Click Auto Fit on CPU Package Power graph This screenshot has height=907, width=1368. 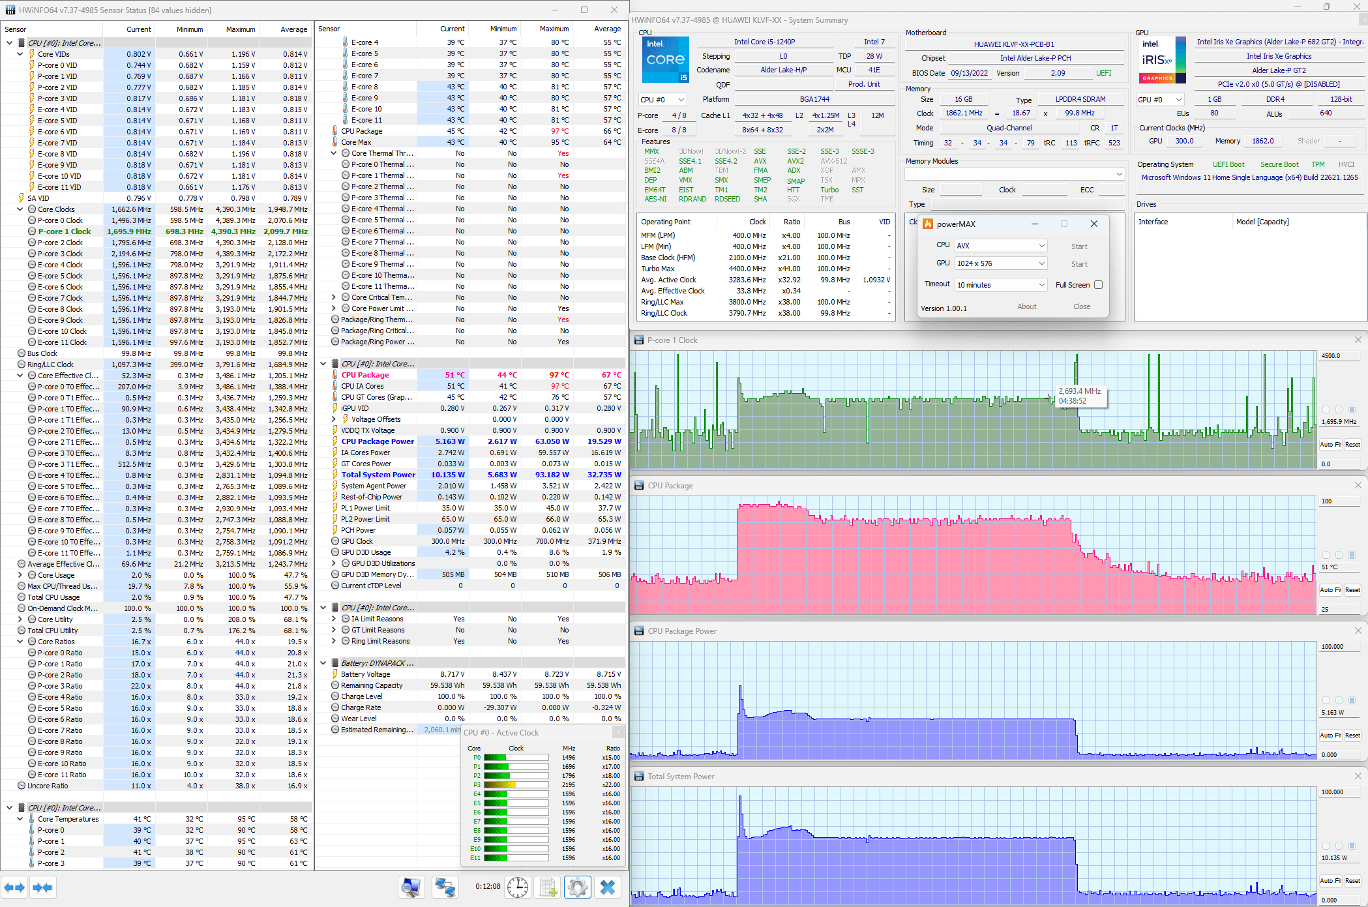click(1330, 736)
